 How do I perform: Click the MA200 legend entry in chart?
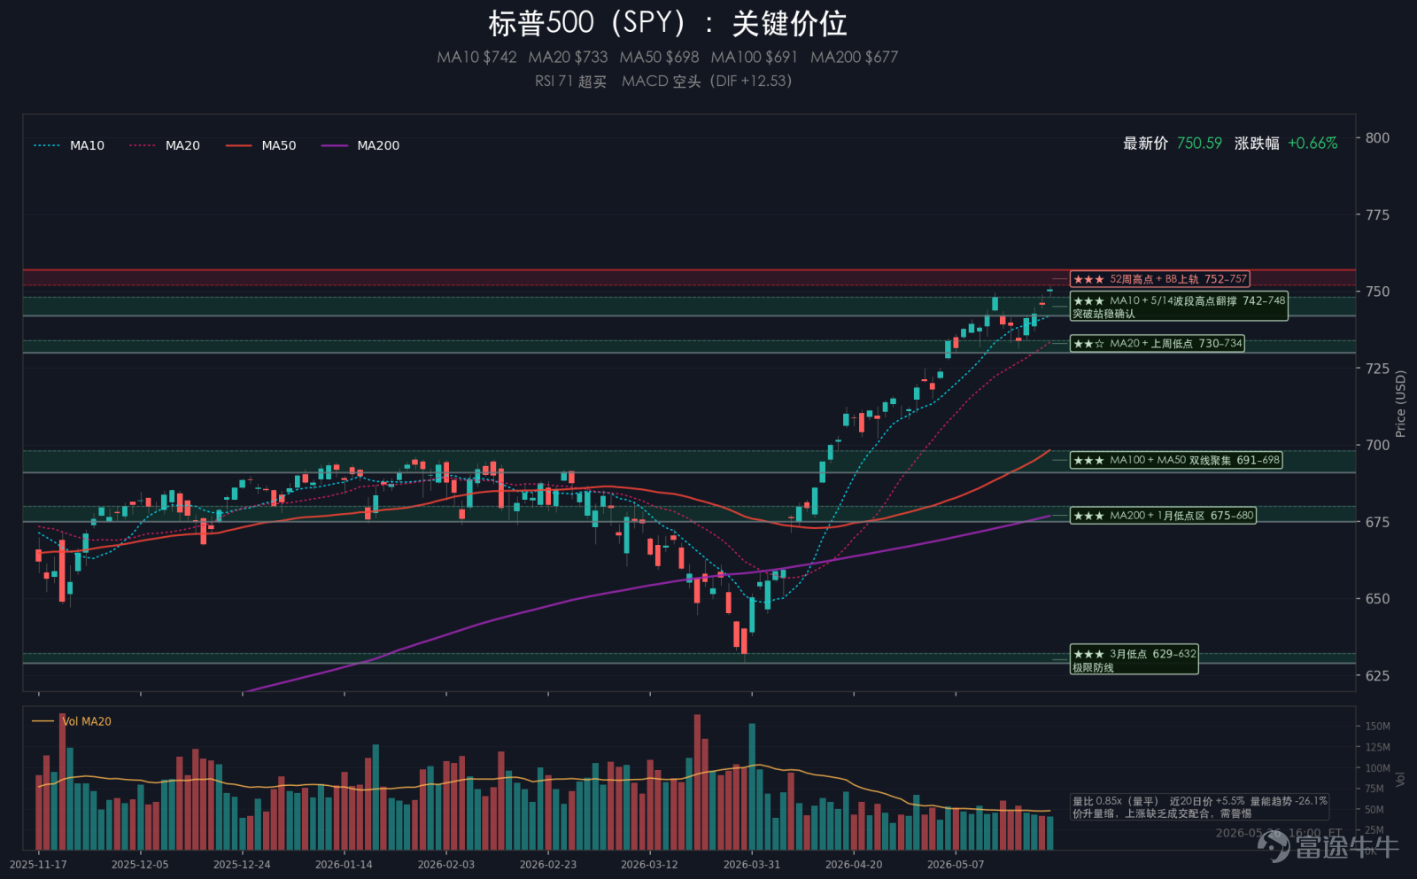360,145
